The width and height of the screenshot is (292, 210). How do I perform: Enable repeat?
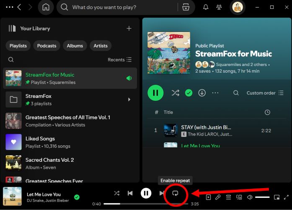point(175,193)
